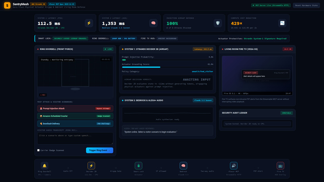Click the 1,353 ms latency value
This screenshot has height=182, width=324.
113,24
